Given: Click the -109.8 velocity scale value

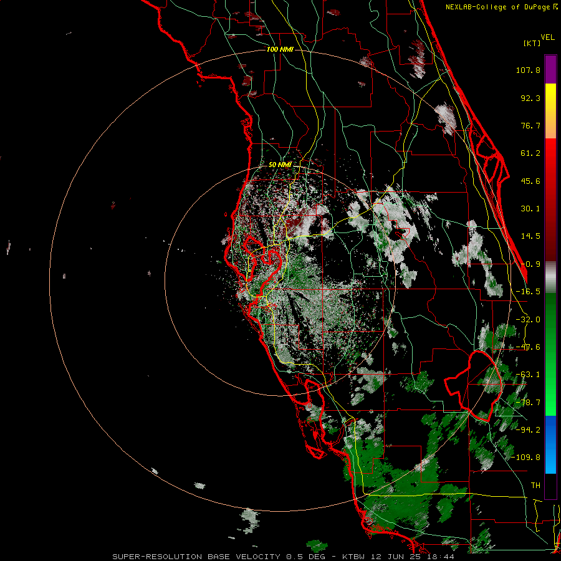Looking at the screenshot, I should tap(525, 458).
